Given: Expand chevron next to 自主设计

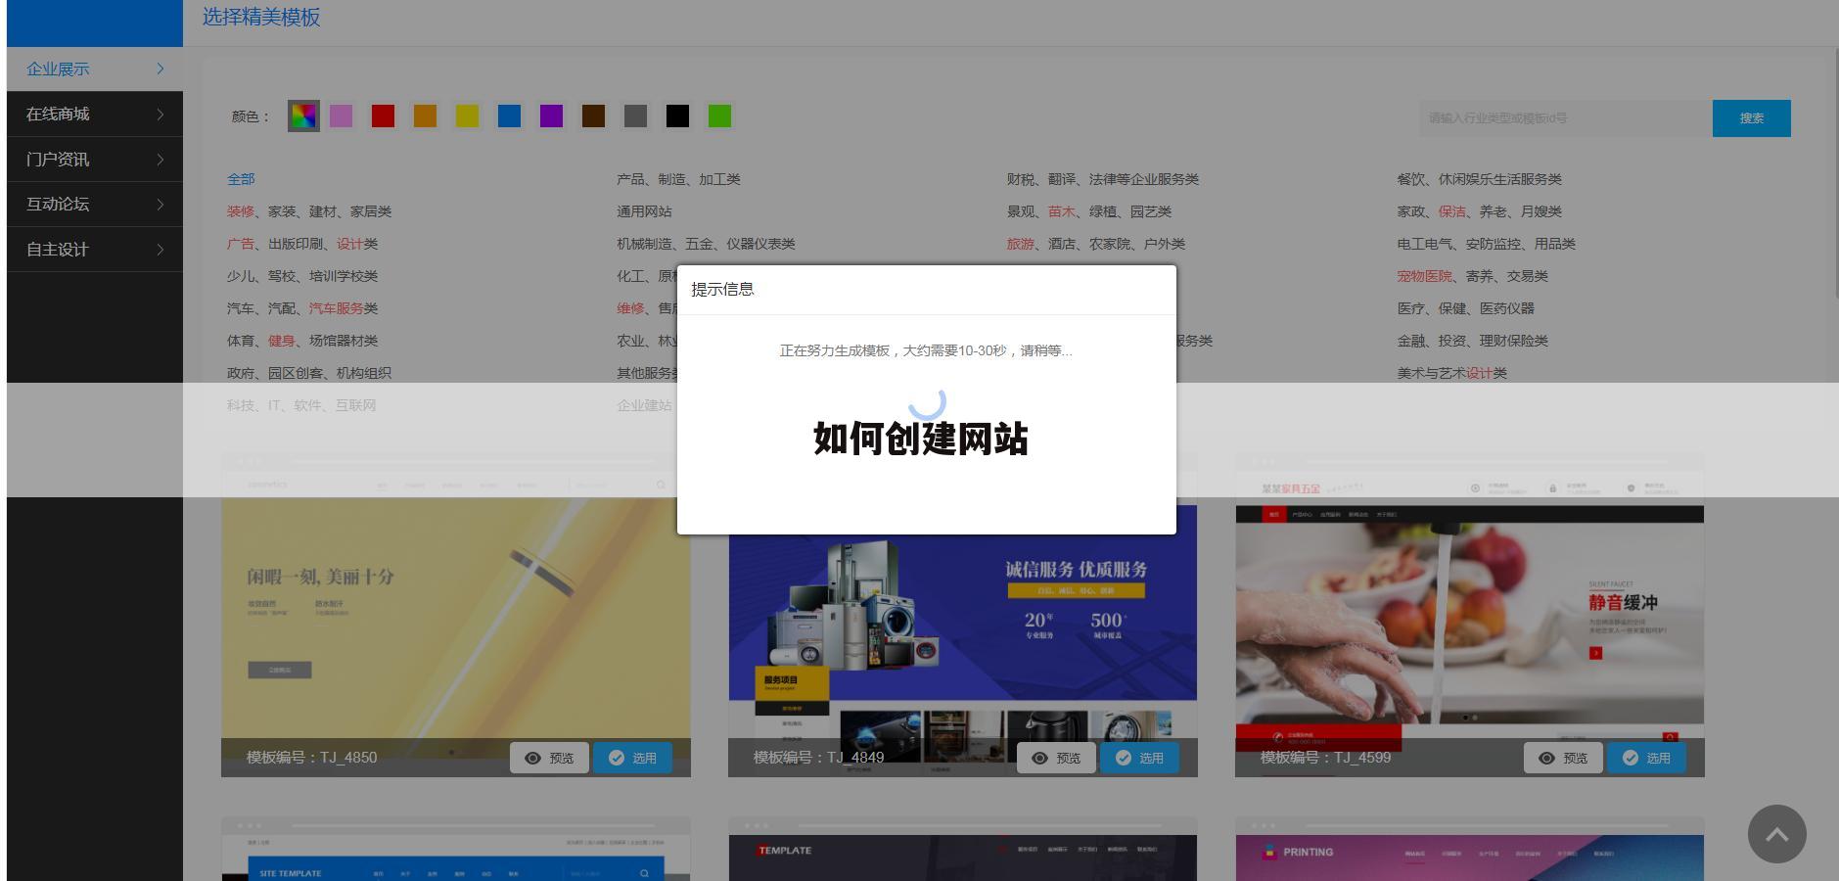Looking at the screenshot, I should (x=161, y=249).
